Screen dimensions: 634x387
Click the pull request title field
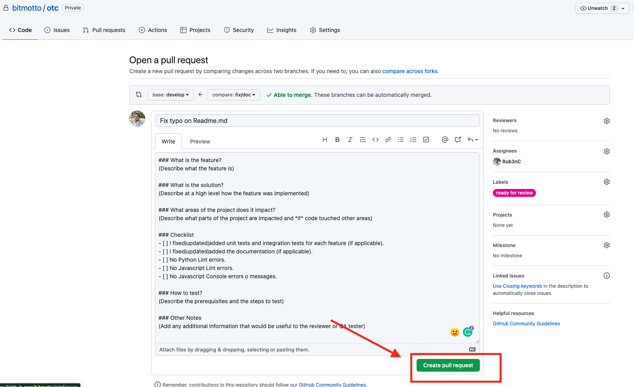(x=317, y=121)
